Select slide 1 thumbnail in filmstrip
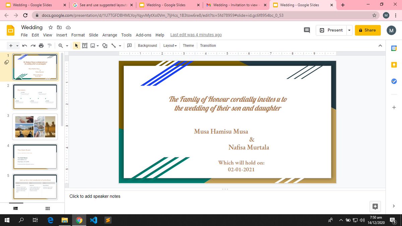The height and width of the screenshot is (226, 402). point(35,67)
